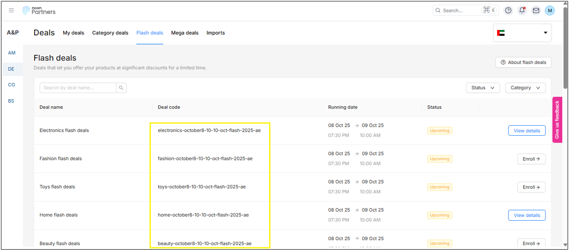The height and width of the screenshot is (251, 569).
Task: Click the noon Partners logo
Action: coord(39,10)
